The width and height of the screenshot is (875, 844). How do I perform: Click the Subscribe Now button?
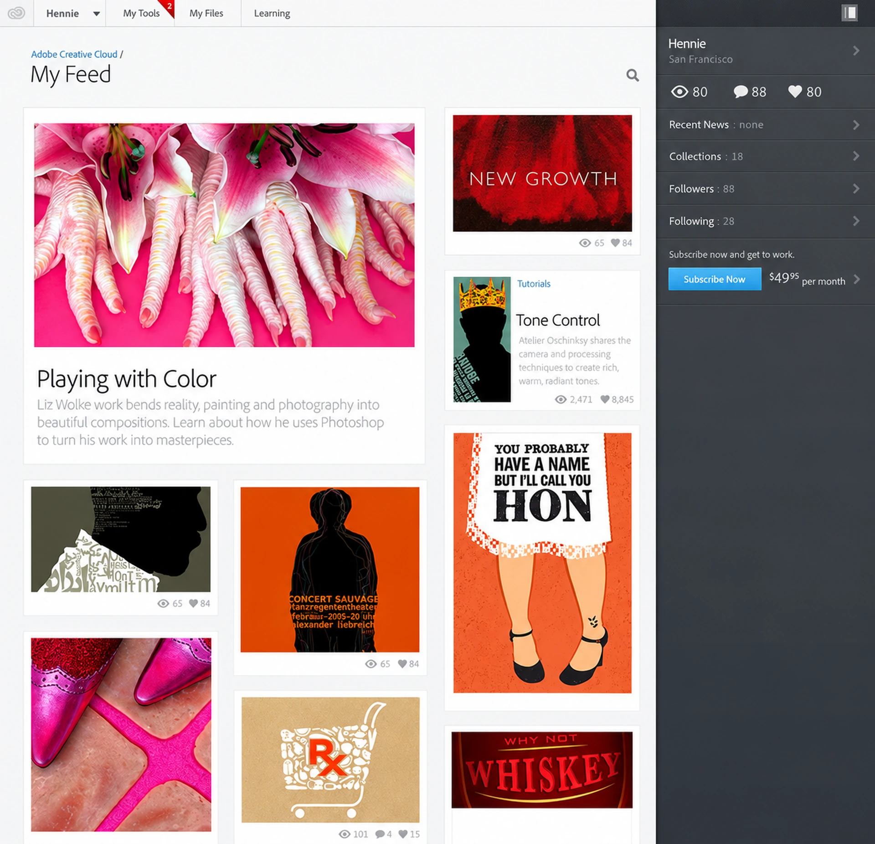(x=714, y=279)
